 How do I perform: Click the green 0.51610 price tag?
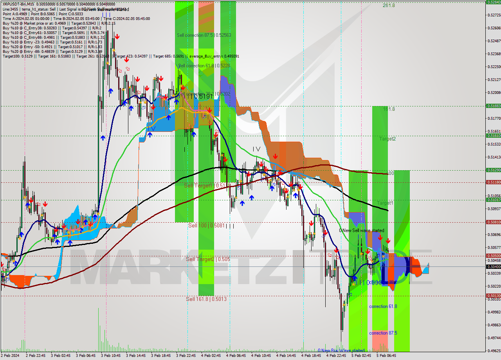click(493, 135)
